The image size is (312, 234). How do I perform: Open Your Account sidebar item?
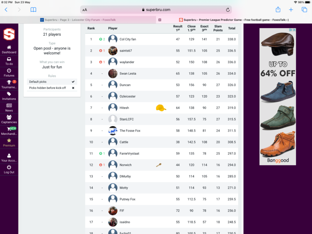coord(9,158)
